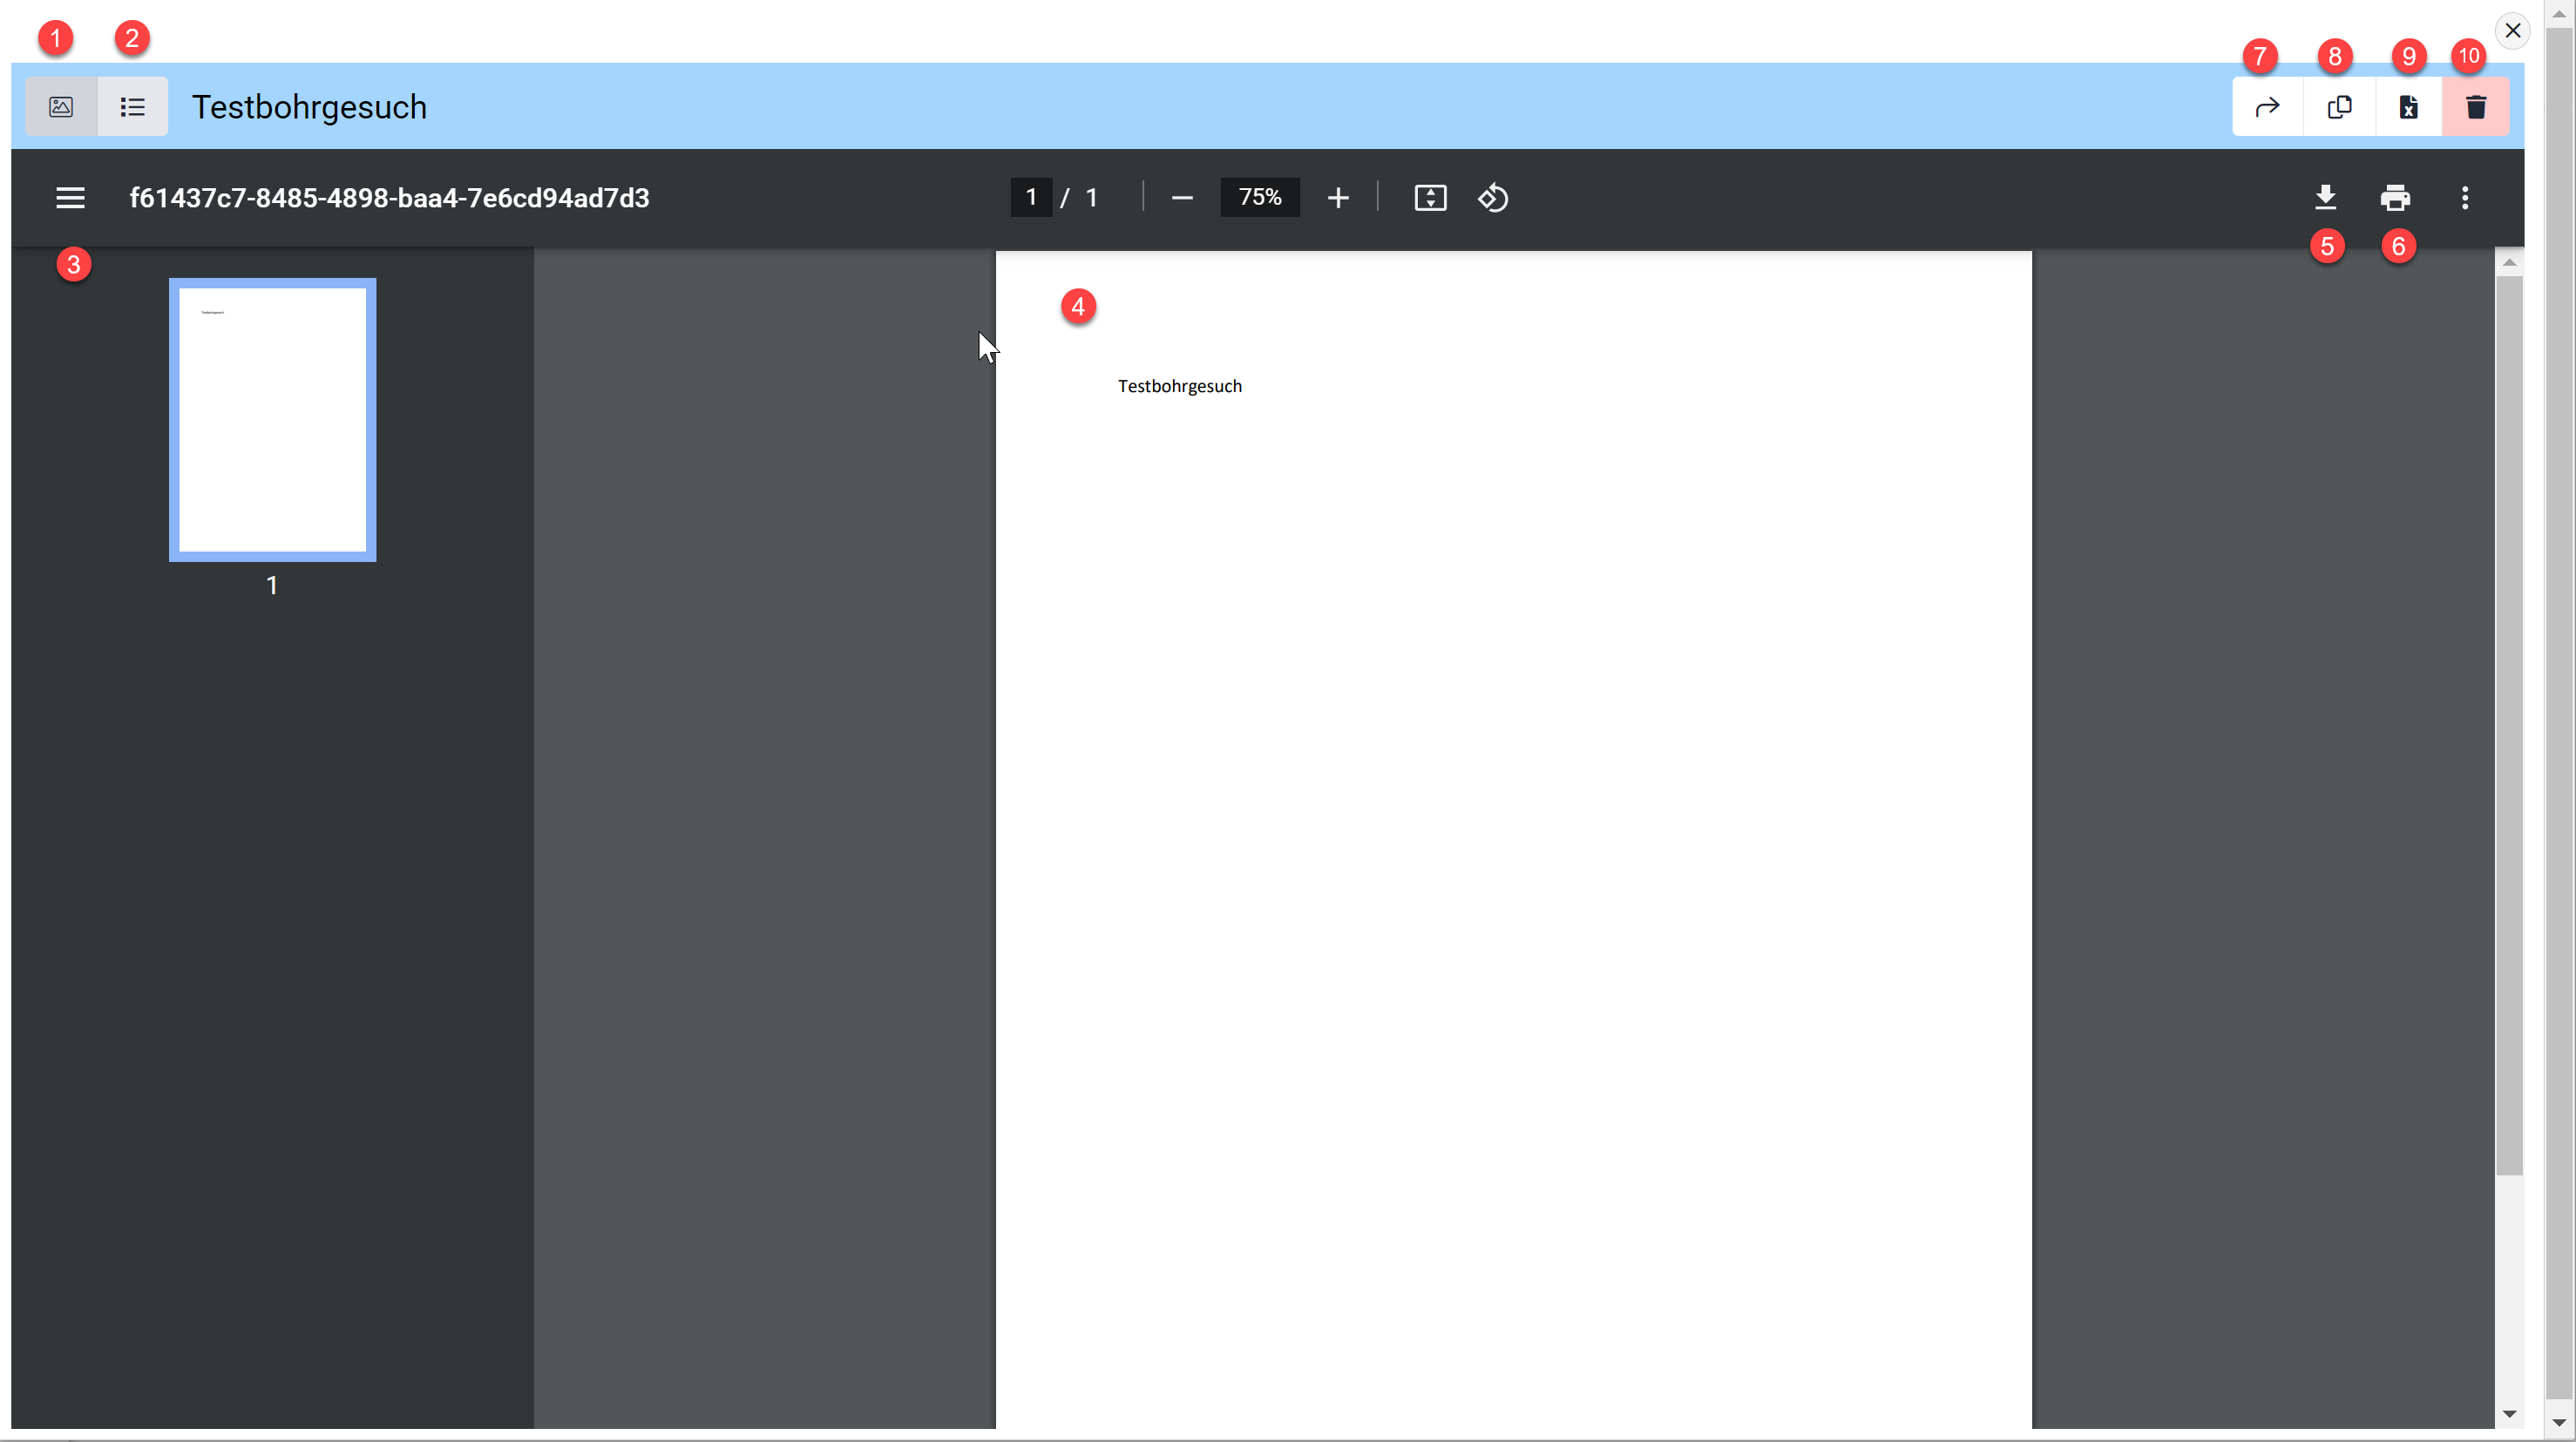This screenshot has height=1442, width=2576.
Task: Print the PDF document
Action: click(2395, 198)
